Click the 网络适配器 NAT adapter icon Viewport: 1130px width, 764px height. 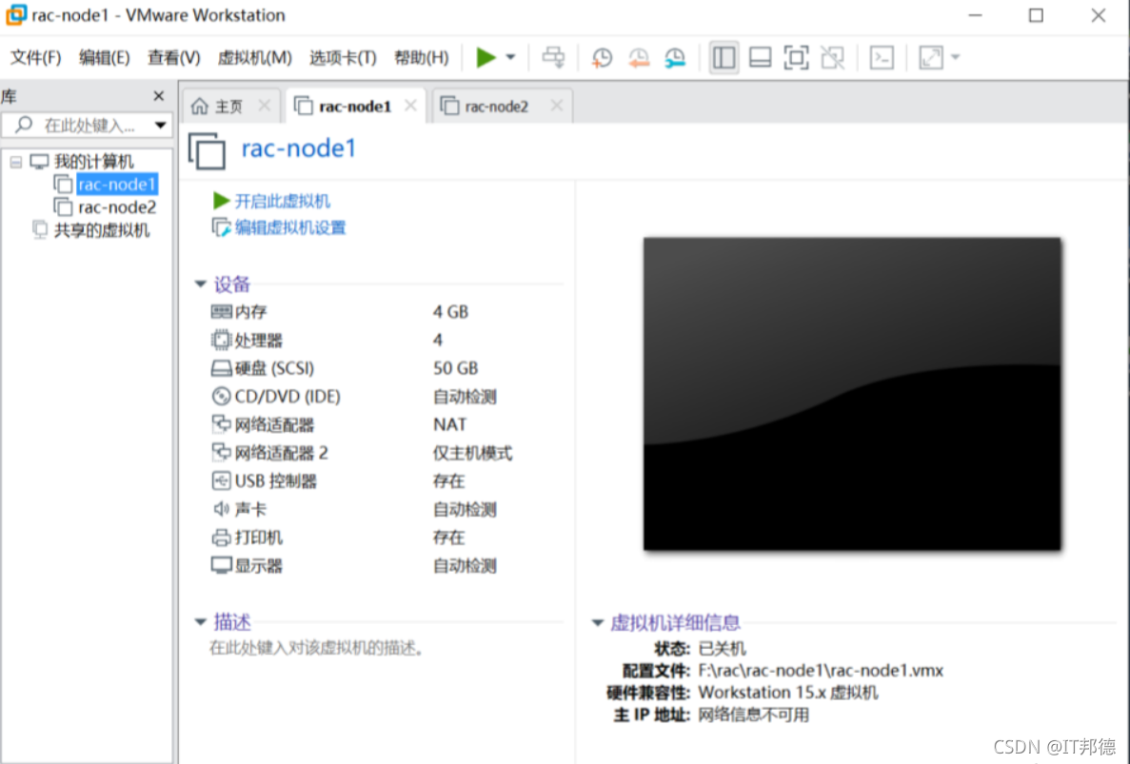[221, 424]
